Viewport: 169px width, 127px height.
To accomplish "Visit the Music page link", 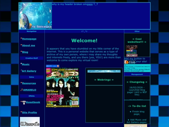I will (26, 64).
